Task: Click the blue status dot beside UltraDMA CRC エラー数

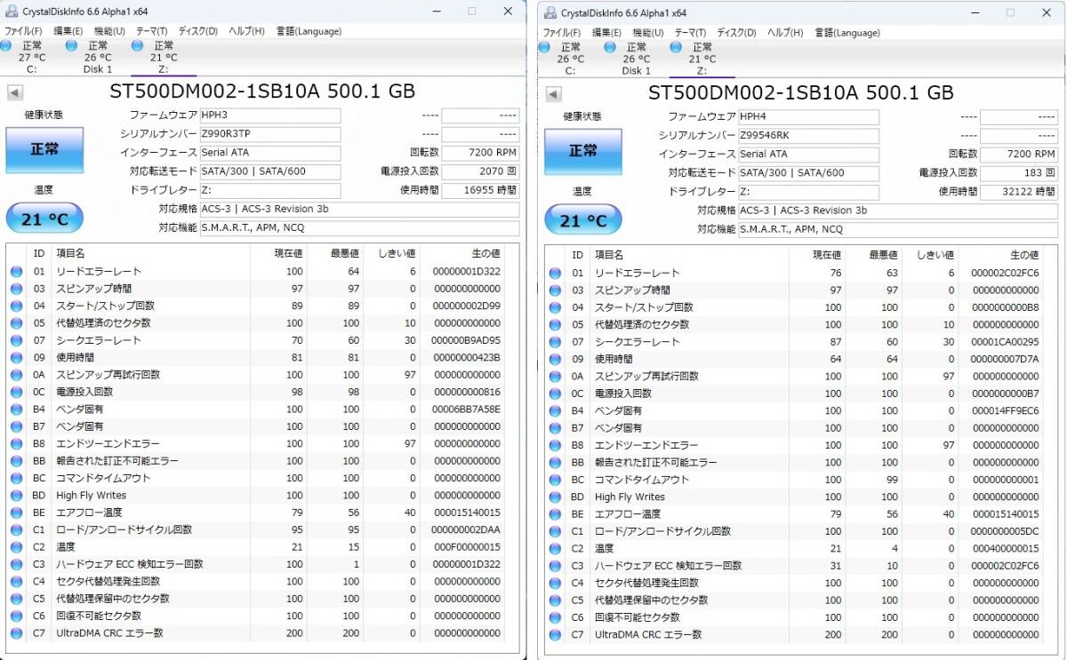Action: 18,633
